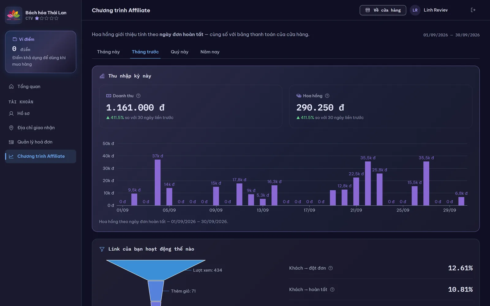Screen dimensions: 490x306
Task: Click the 10.81% conversion value
Action: click(460, 289)
